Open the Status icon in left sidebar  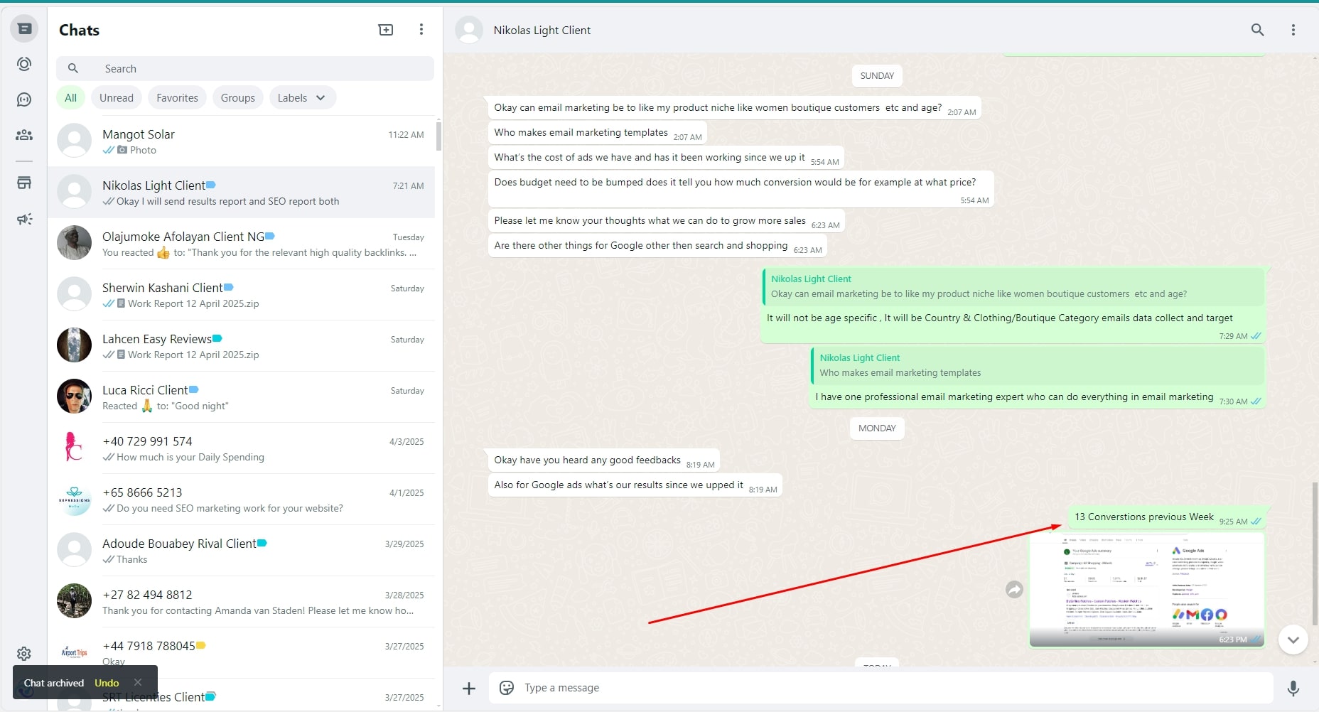click(24, 64)
